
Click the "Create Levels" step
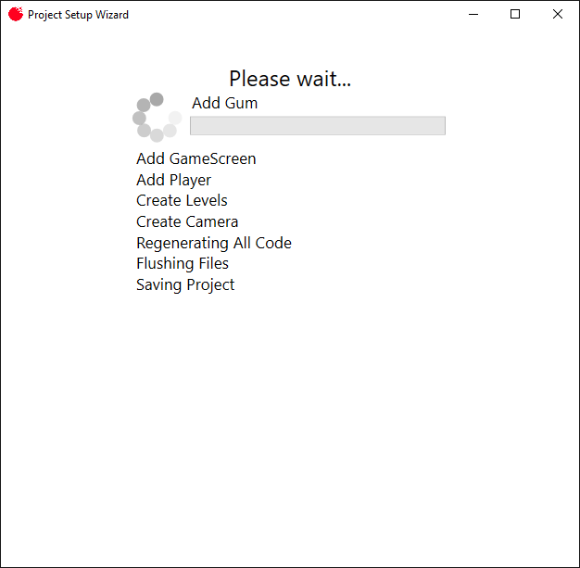(x=182, y=200)
